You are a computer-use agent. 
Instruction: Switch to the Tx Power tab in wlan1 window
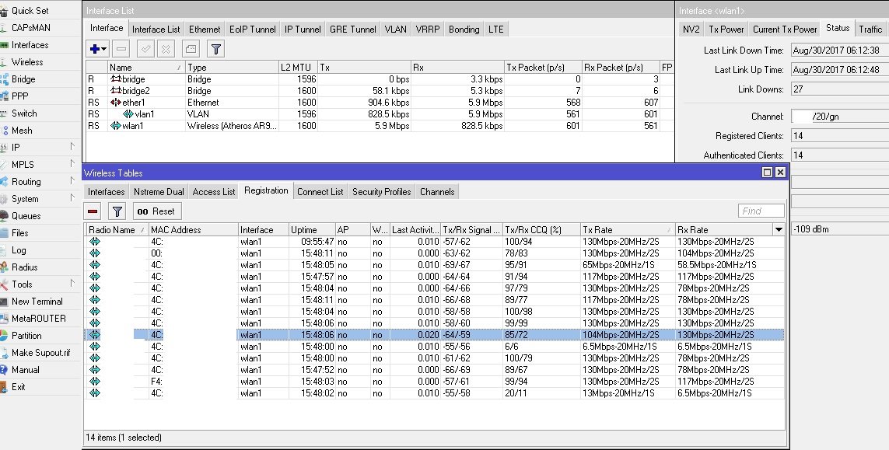point(726,30)
